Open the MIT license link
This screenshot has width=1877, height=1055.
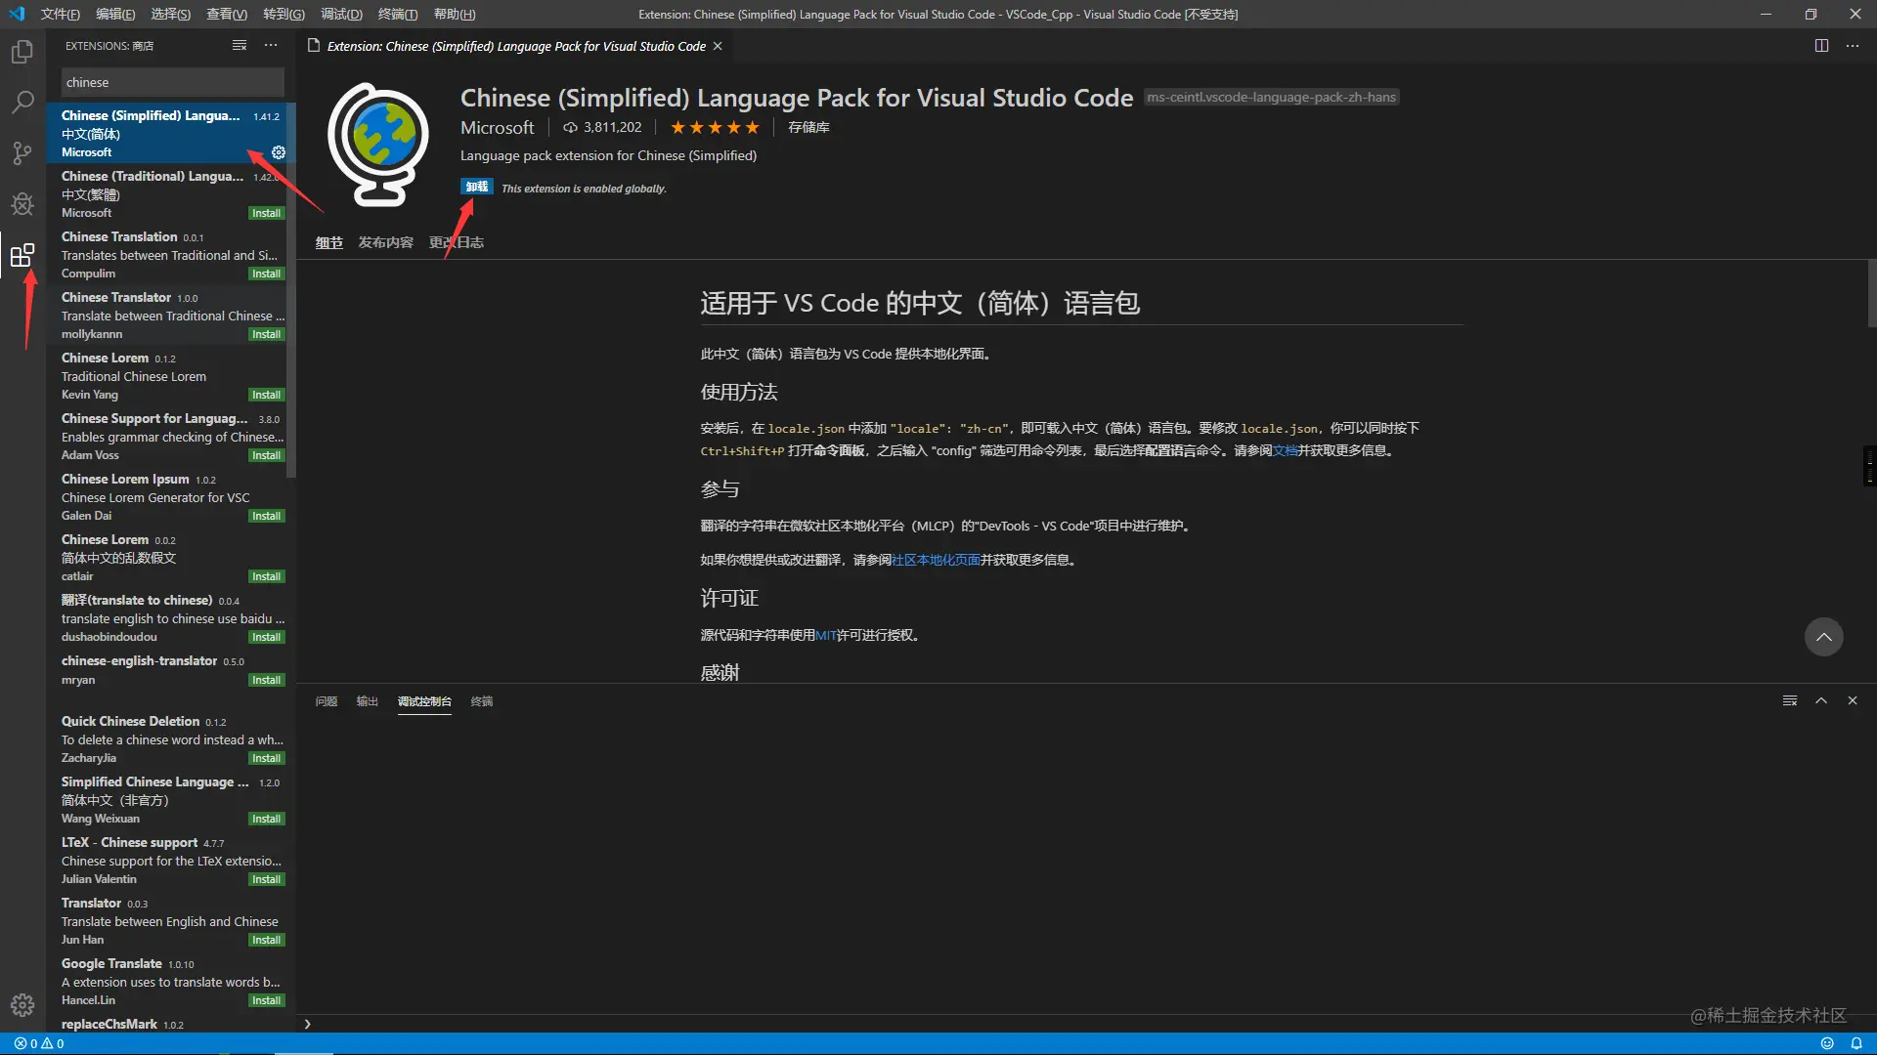click(x=825, y=635)
